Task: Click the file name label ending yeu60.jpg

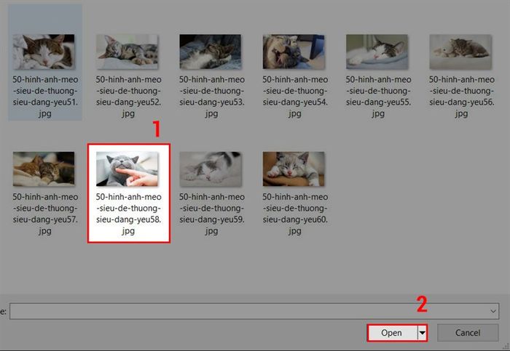Action: pos(295,214)
